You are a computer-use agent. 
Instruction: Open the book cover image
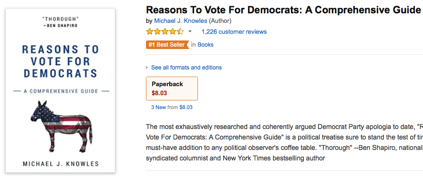coord(61,90)
